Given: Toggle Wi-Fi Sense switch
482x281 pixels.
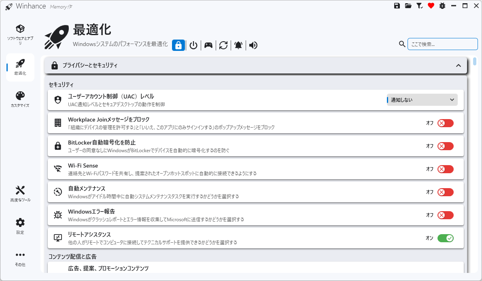Looking at the screenshot, I should tap(445, 169).
